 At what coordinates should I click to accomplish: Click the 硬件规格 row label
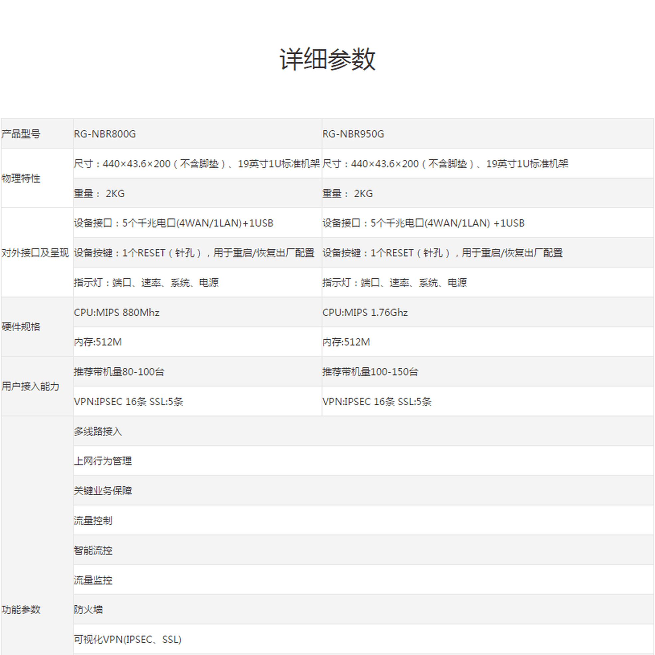pos(37,327)
